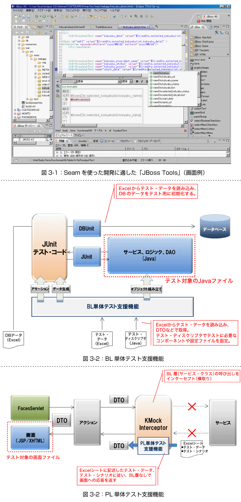
Task: Pick the selectManyCheckbox palette component
Action: click(205, 125)
